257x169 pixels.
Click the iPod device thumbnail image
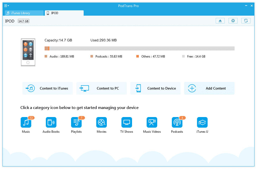point(28,52)
